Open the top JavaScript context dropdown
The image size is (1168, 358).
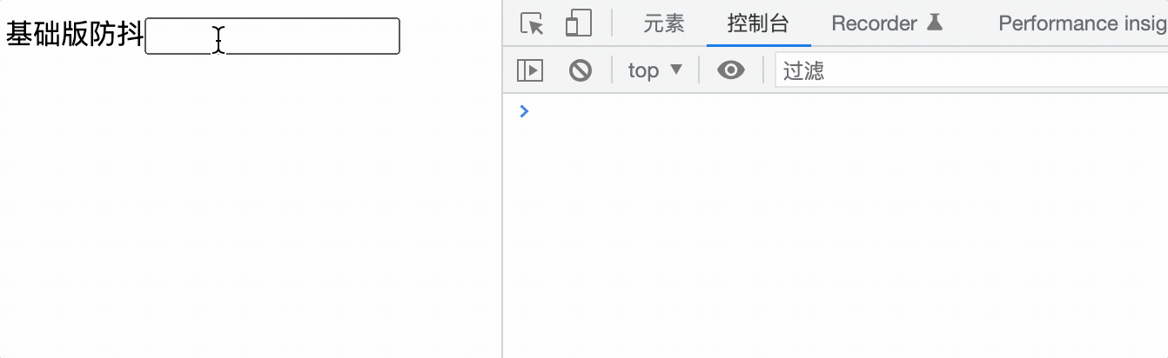pos(655,70)
